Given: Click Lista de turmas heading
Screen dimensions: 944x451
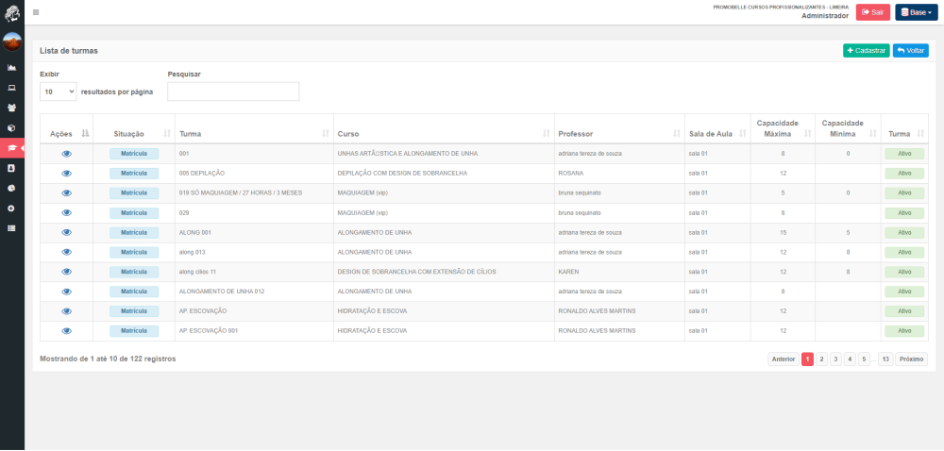Looking at the screenshot, I should tap(69, 51).
